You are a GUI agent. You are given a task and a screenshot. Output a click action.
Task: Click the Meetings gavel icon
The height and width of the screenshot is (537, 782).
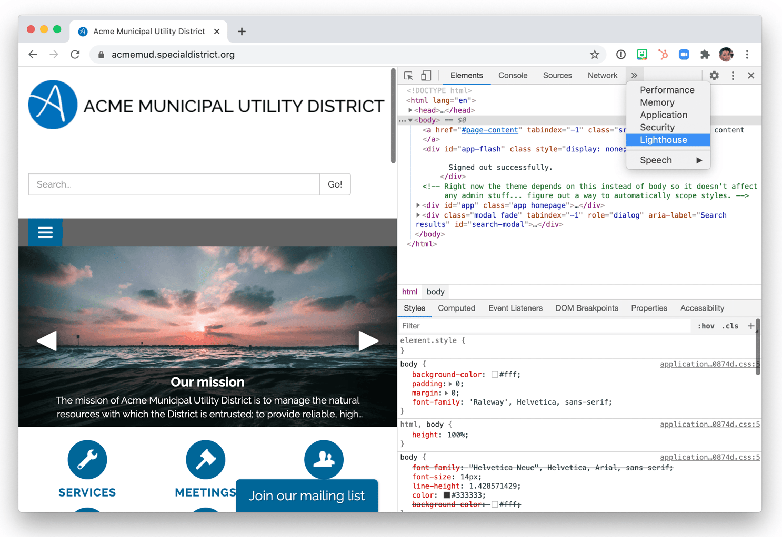(206, 459)
